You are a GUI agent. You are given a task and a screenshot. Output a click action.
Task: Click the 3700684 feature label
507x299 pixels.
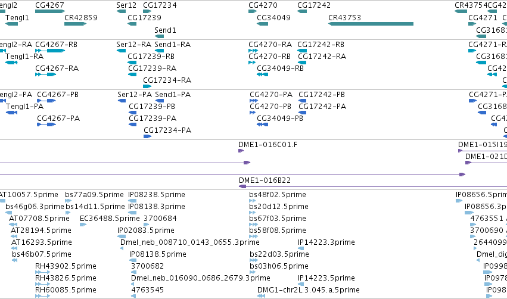pos(160,219)
